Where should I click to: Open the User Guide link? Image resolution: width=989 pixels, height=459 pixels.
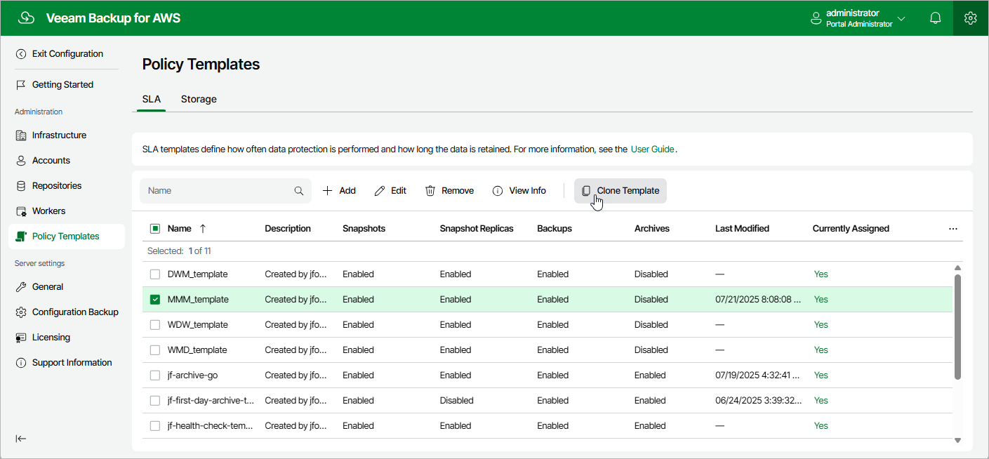[x=652, y=149]
